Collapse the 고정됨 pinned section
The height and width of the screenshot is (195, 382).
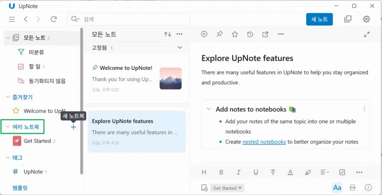pos(180,48)
